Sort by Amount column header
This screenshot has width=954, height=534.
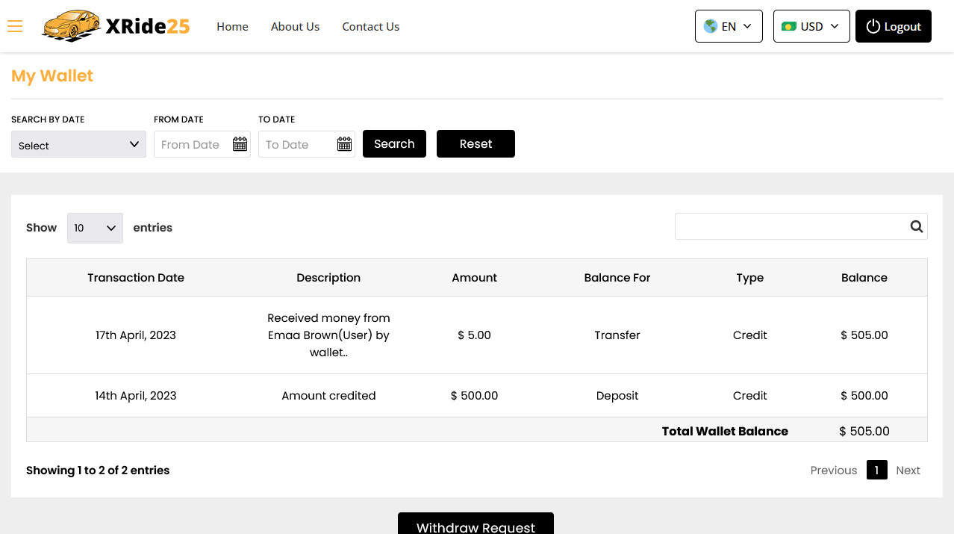474,277
